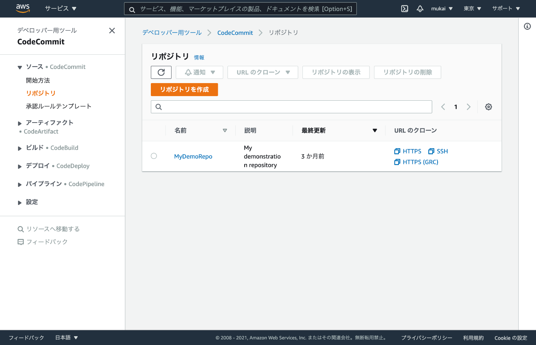Screen dimensions: 536x345
Task: Open the 情報 link beside リポジトリ heading
Action: coord(199,57)
